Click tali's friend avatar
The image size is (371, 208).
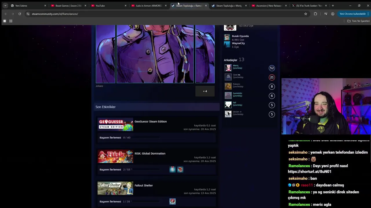pyautogui.click(x=228, y=105)
